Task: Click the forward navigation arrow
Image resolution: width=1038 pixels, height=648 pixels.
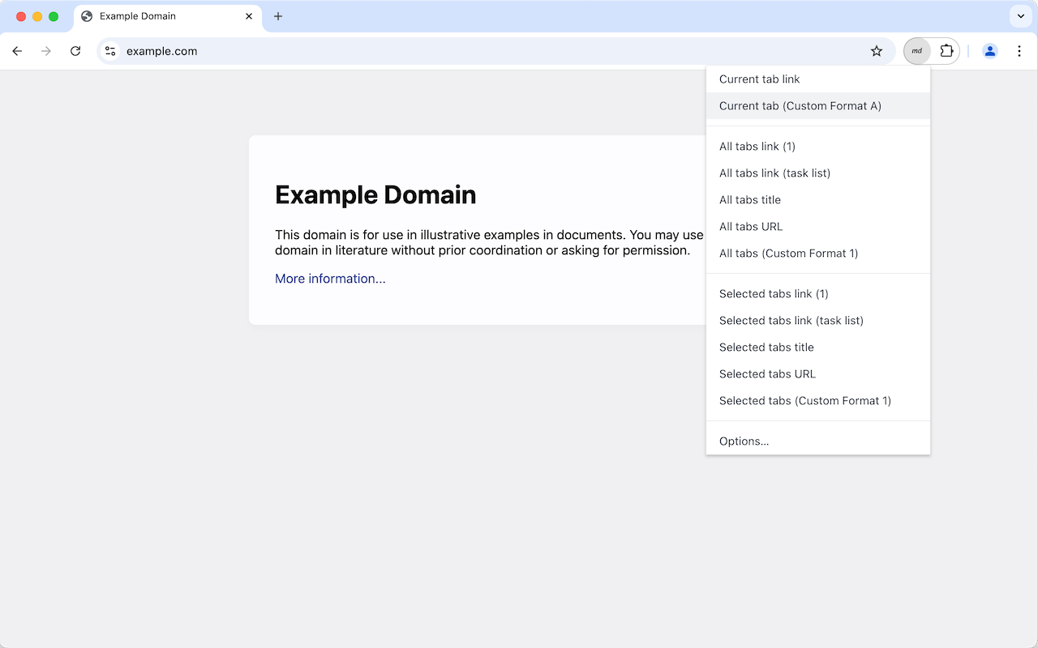Action: [x=46, y=50]
